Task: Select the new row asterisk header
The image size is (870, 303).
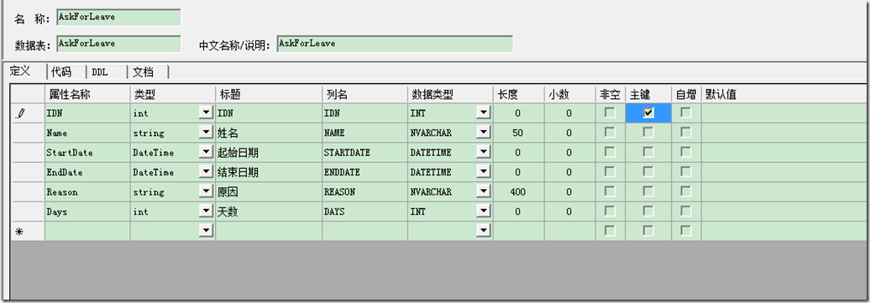Action: pyautogui.click(x=28, y=232)
